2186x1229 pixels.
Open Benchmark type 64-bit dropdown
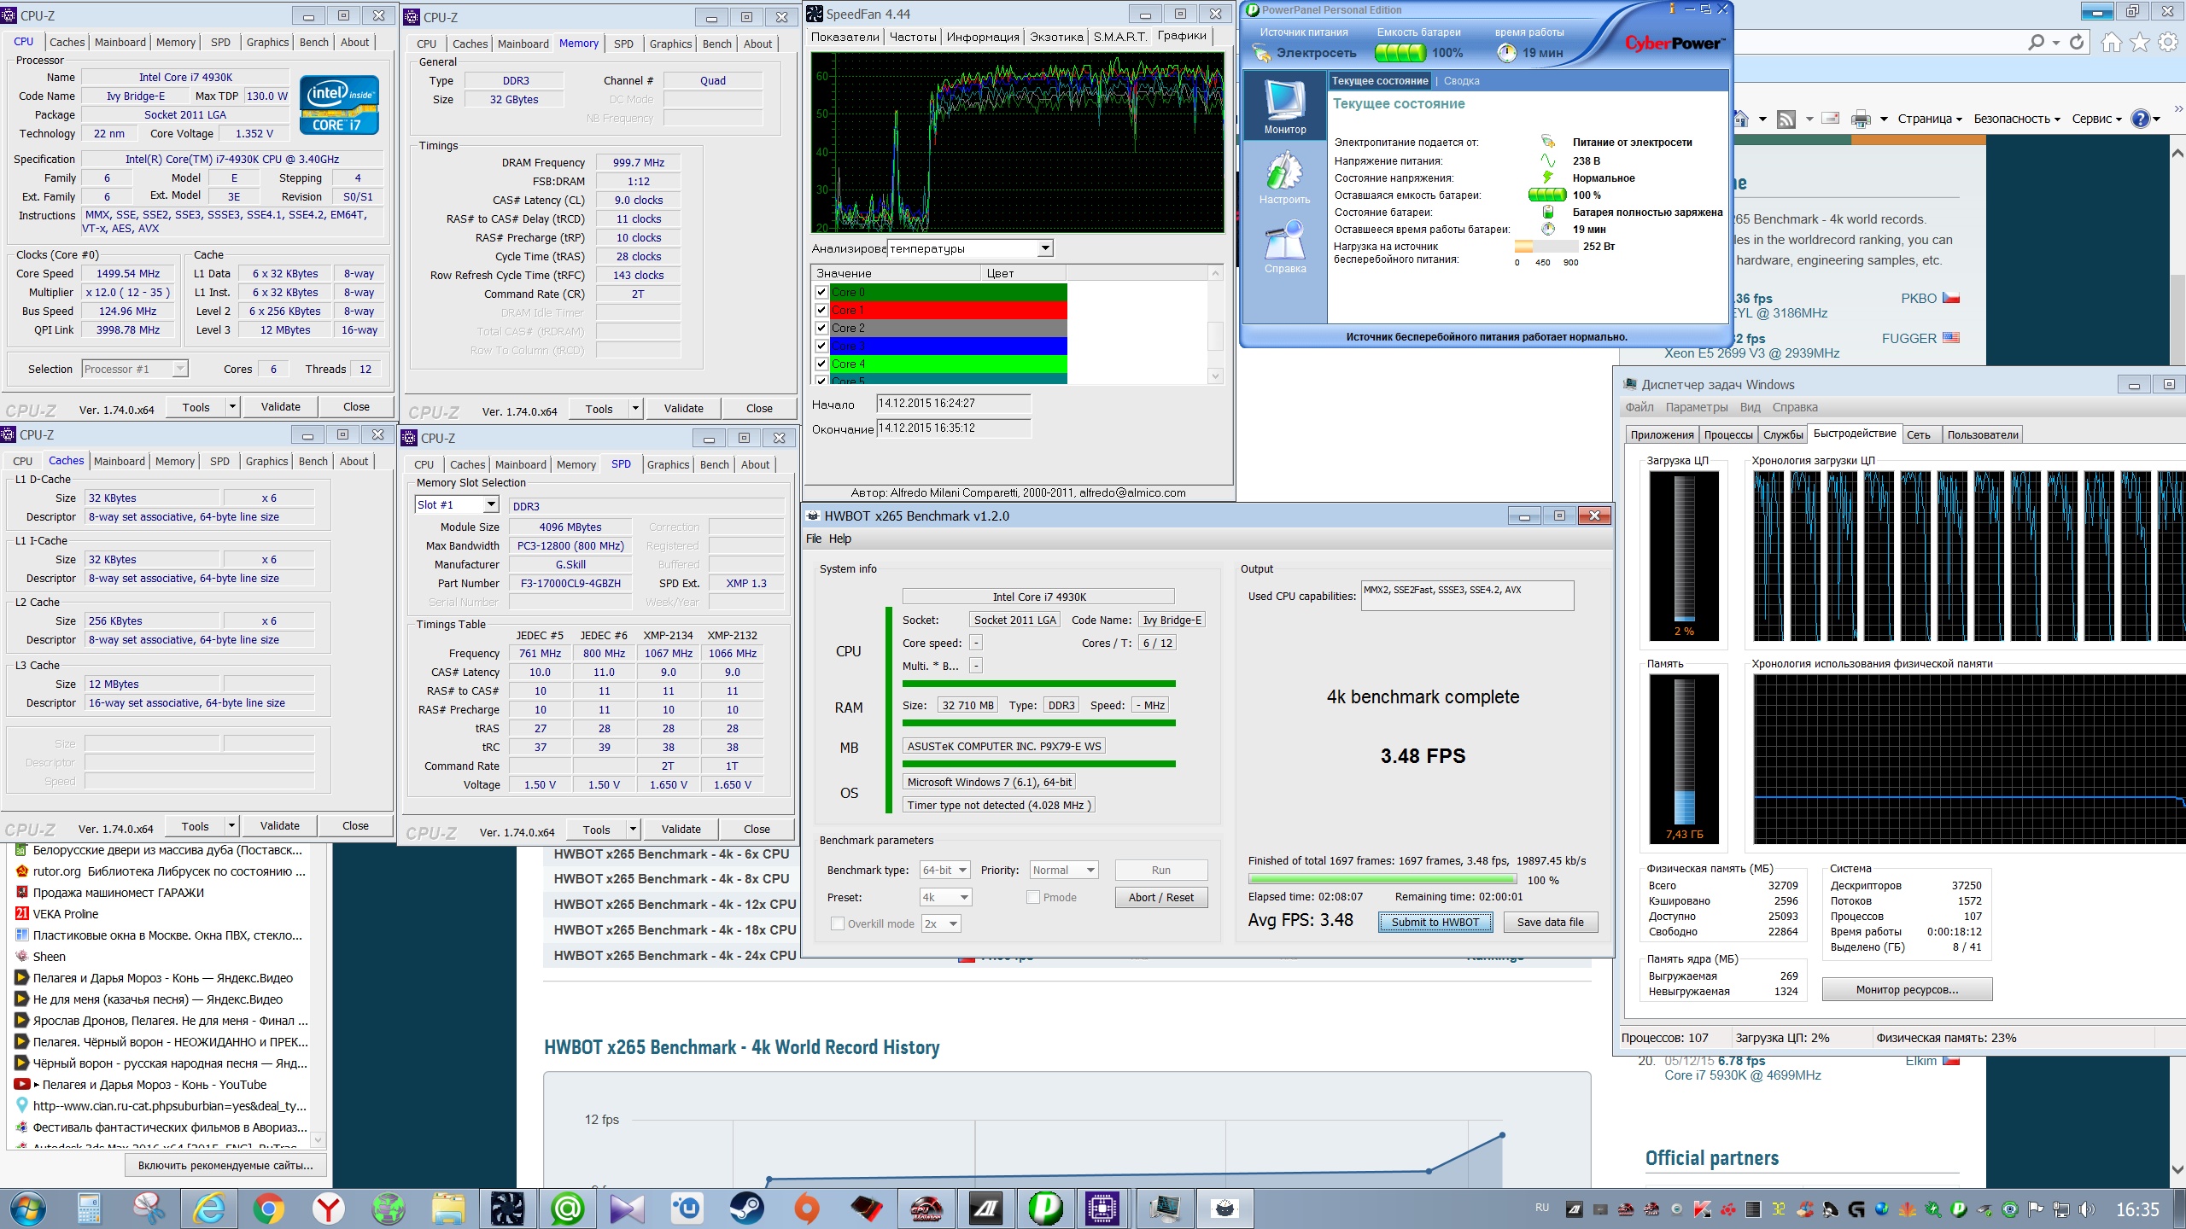coord(945,870)
